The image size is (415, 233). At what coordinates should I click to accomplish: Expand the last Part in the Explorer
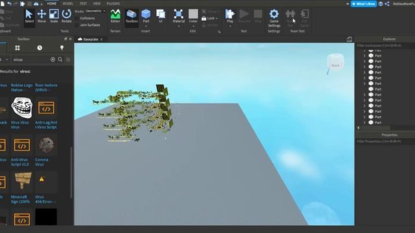[x=364, y=122]
